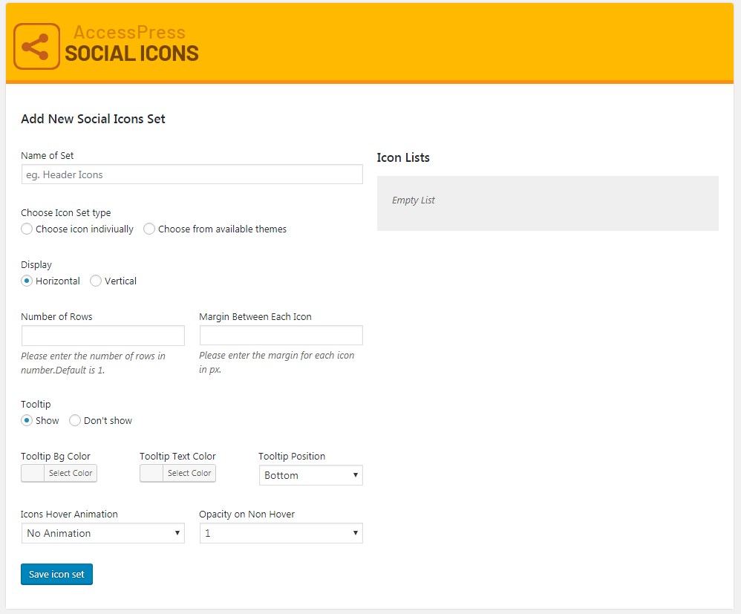Image resolution: width=741 pixels, height=614 pixels.
Task: Click the AccessPress share logo icon
Action: point(36,47)
